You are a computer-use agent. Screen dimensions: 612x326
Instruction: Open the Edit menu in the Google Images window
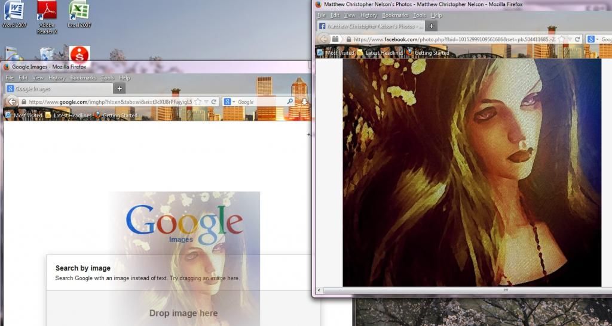(x=23, y=78)
